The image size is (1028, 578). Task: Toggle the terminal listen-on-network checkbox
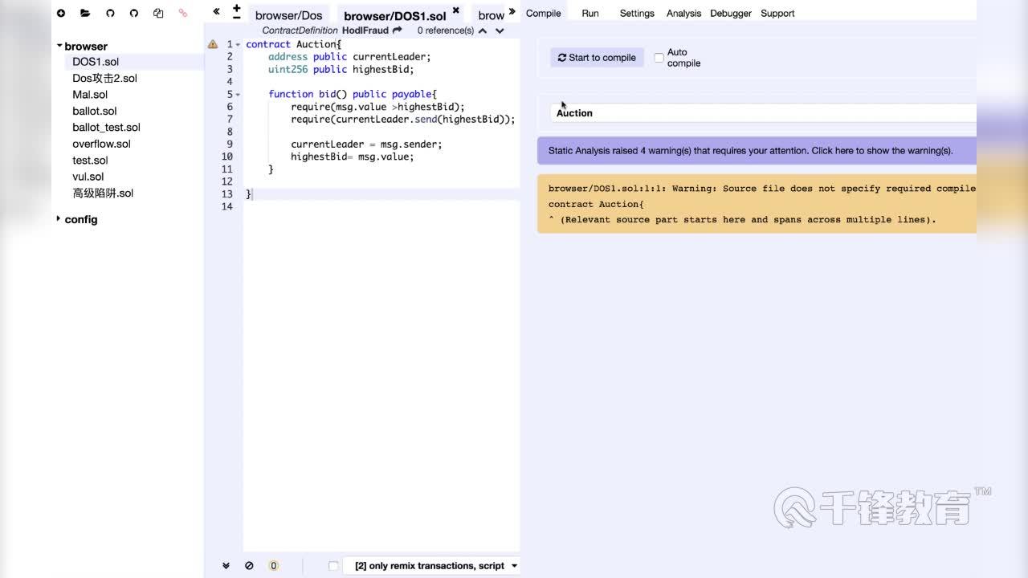[x=333, y=566]
